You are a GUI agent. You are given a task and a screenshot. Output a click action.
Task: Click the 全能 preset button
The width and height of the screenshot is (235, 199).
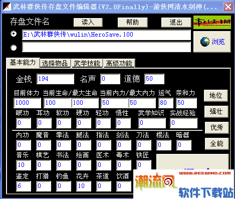[x=216, y=143]
